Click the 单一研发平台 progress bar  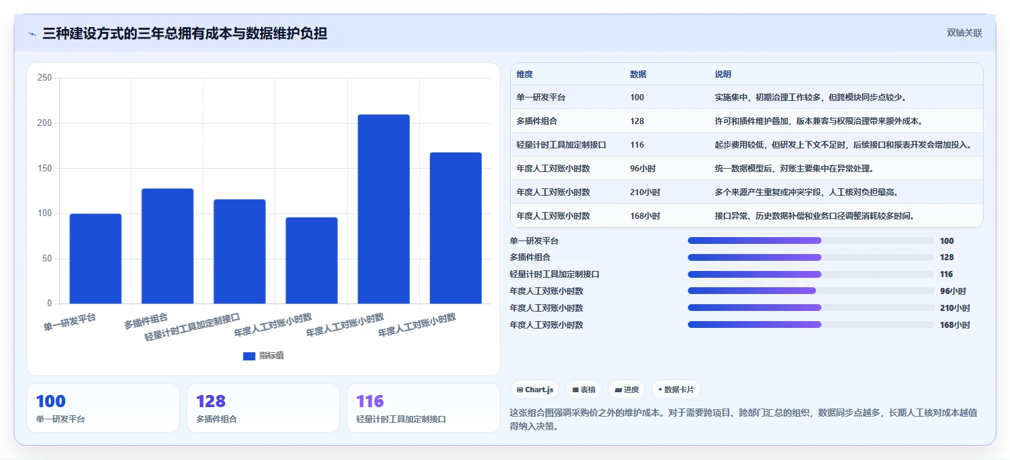tap(811, 241)
